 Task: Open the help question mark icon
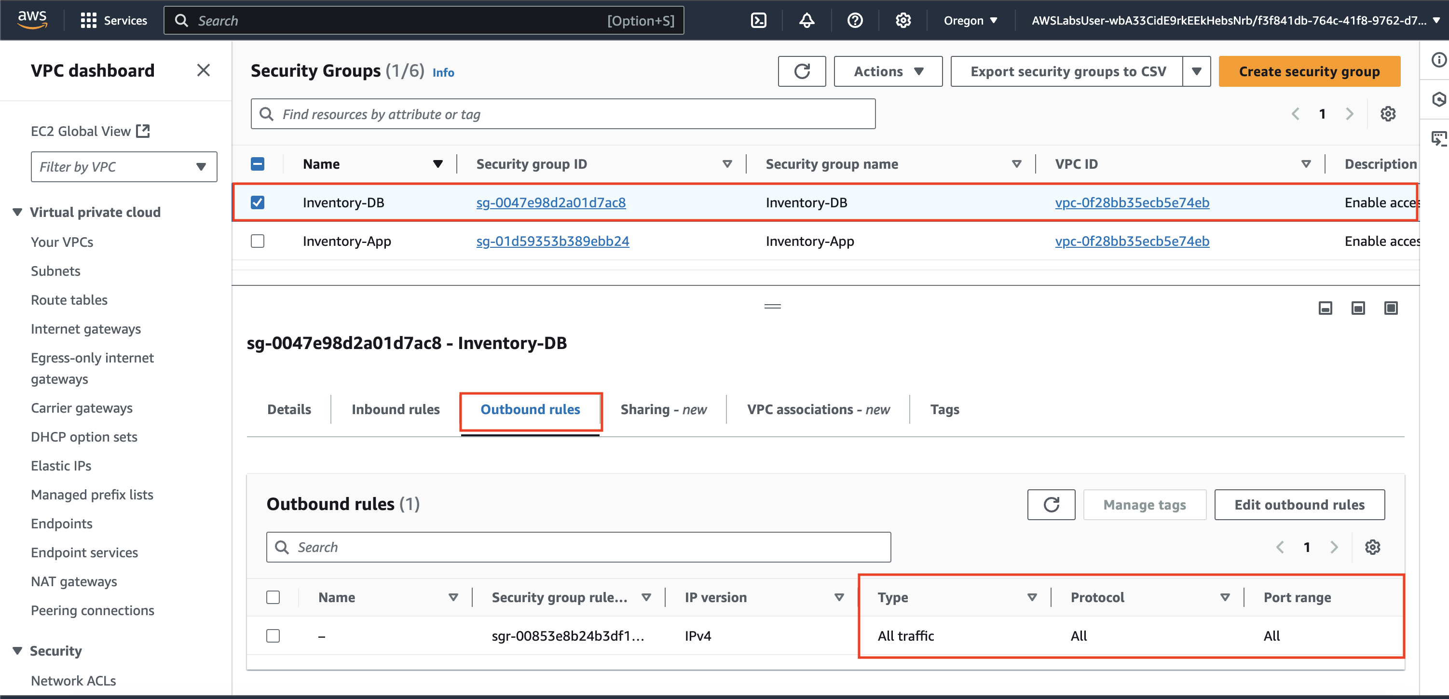(x=854, y=21)
